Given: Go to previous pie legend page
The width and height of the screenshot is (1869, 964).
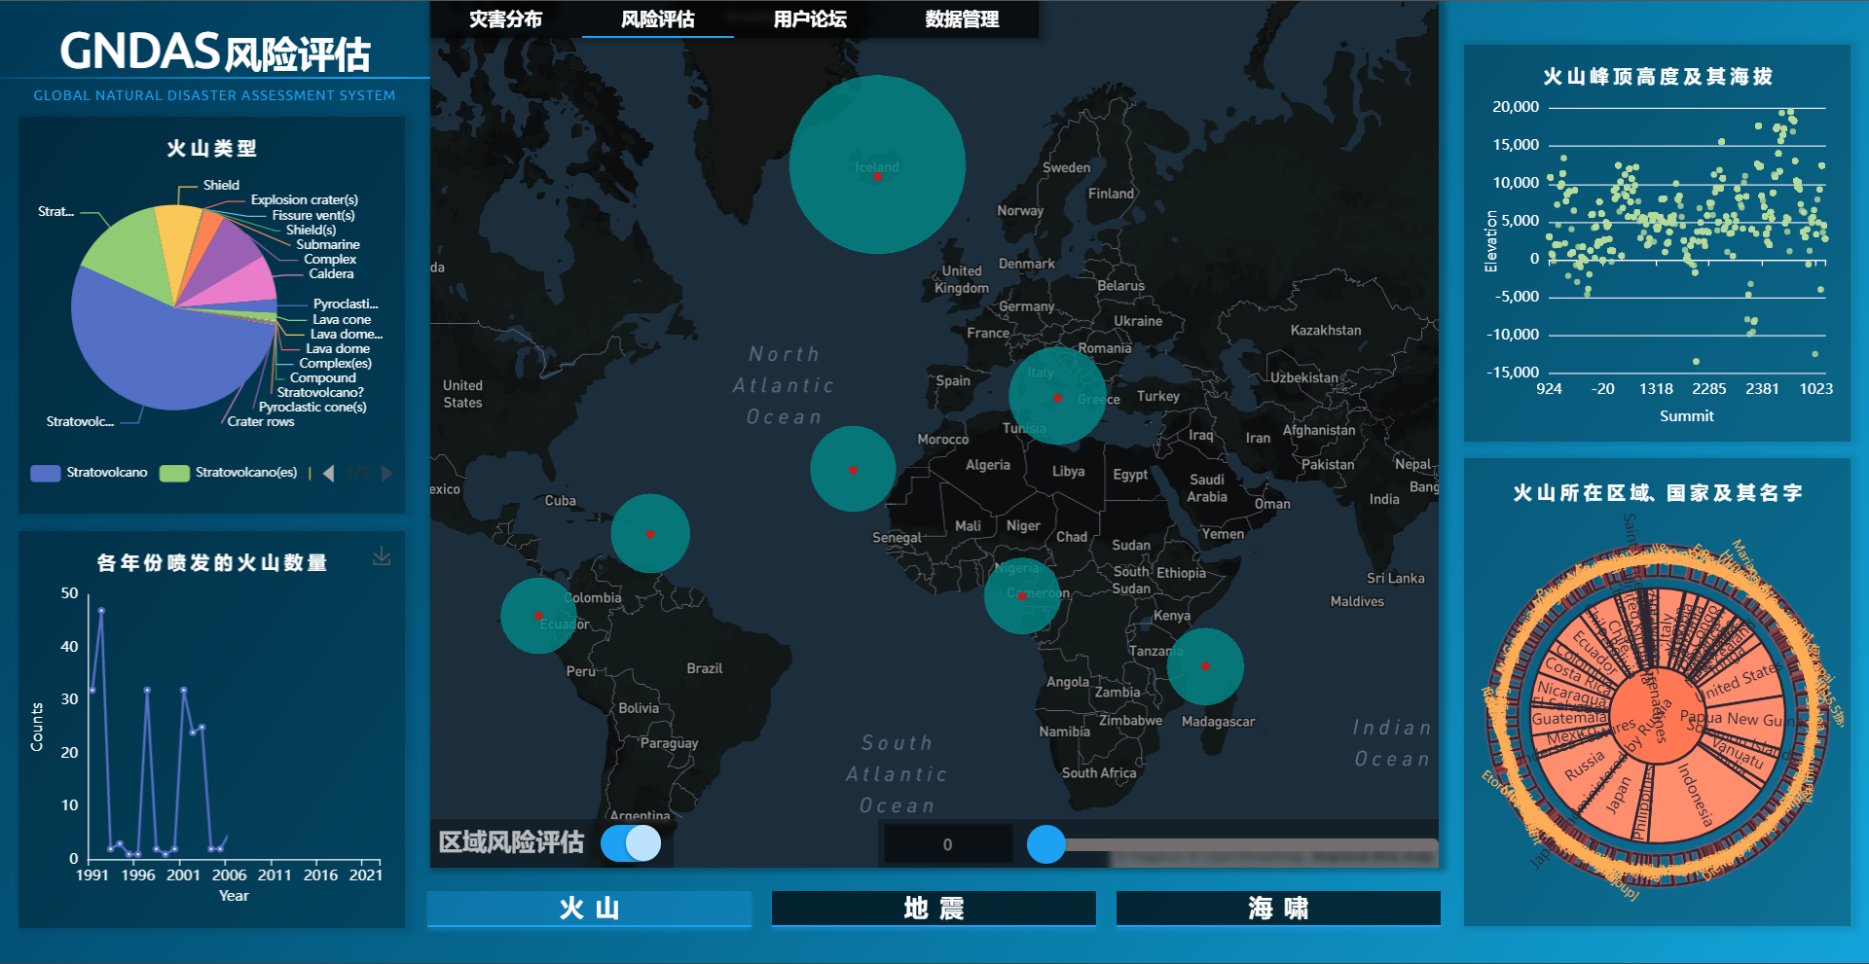Looking at the screenshot, I should [x=329, y=474].
